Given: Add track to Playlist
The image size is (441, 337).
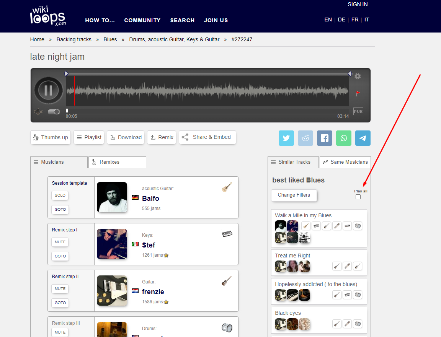Looking at the screenshot, I should point(89,137).
